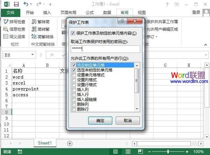Click the 登录 sign-in link
The height and width of the screenshot is (155, 210).
(196, 13)
